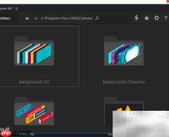Click the Backgrounds Charisma label

click(124, 82)
